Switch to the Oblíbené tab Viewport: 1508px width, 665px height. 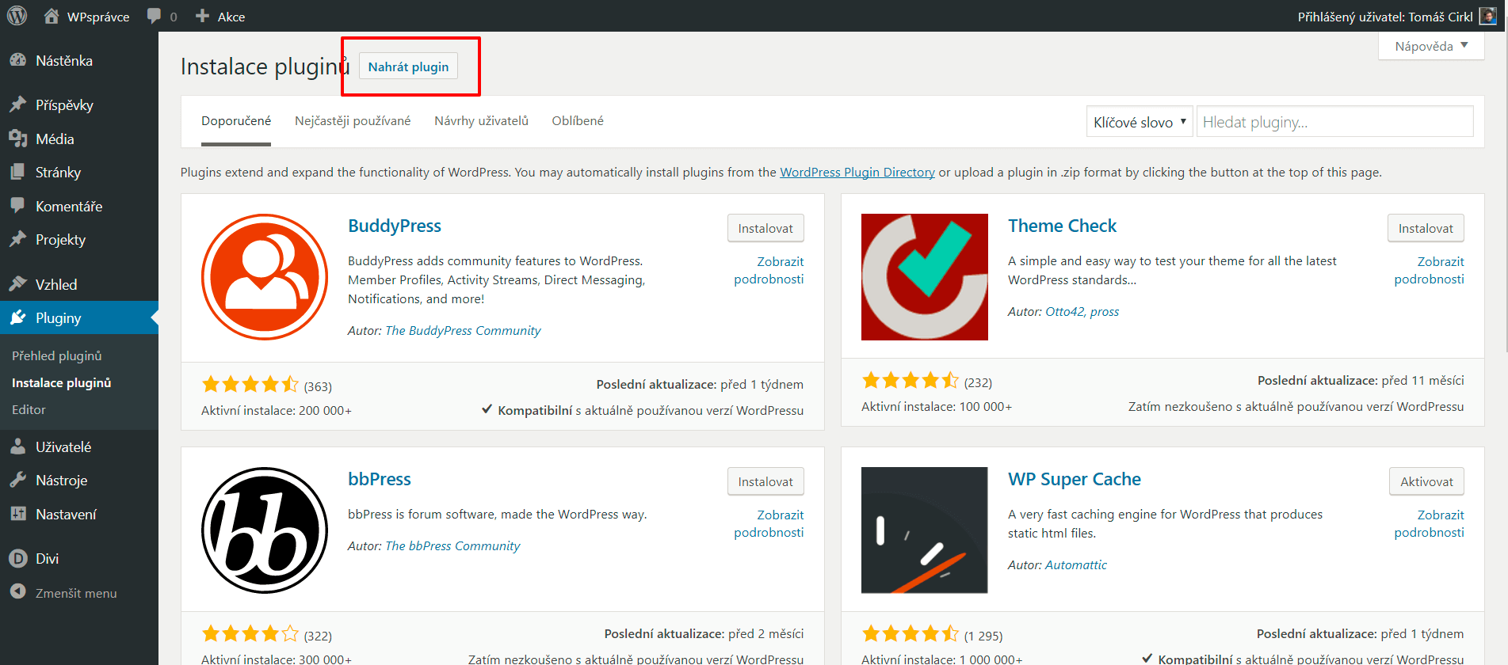point(578,121)
